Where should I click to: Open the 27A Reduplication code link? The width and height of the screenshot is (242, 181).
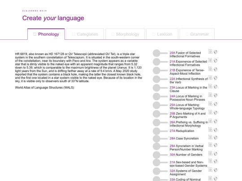pos(173,131)
